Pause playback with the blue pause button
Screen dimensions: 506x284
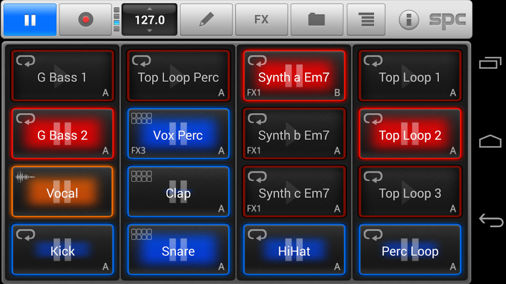tap(30, 20)
